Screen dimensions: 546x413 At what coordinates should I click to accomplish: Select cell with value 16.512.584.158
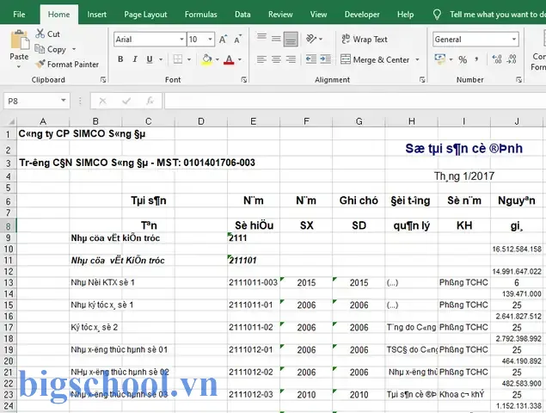pyautogui.click(x=517, y=250)
